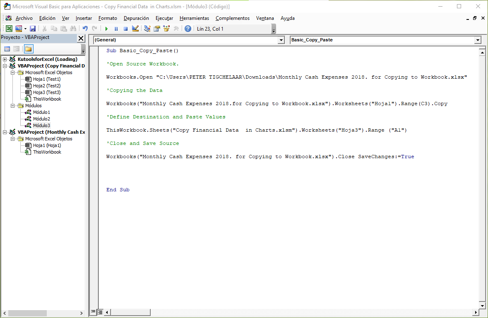Select Módulo2 in the project tree
The height and width of the screenshot is (318, 488).
coord(41,118)
